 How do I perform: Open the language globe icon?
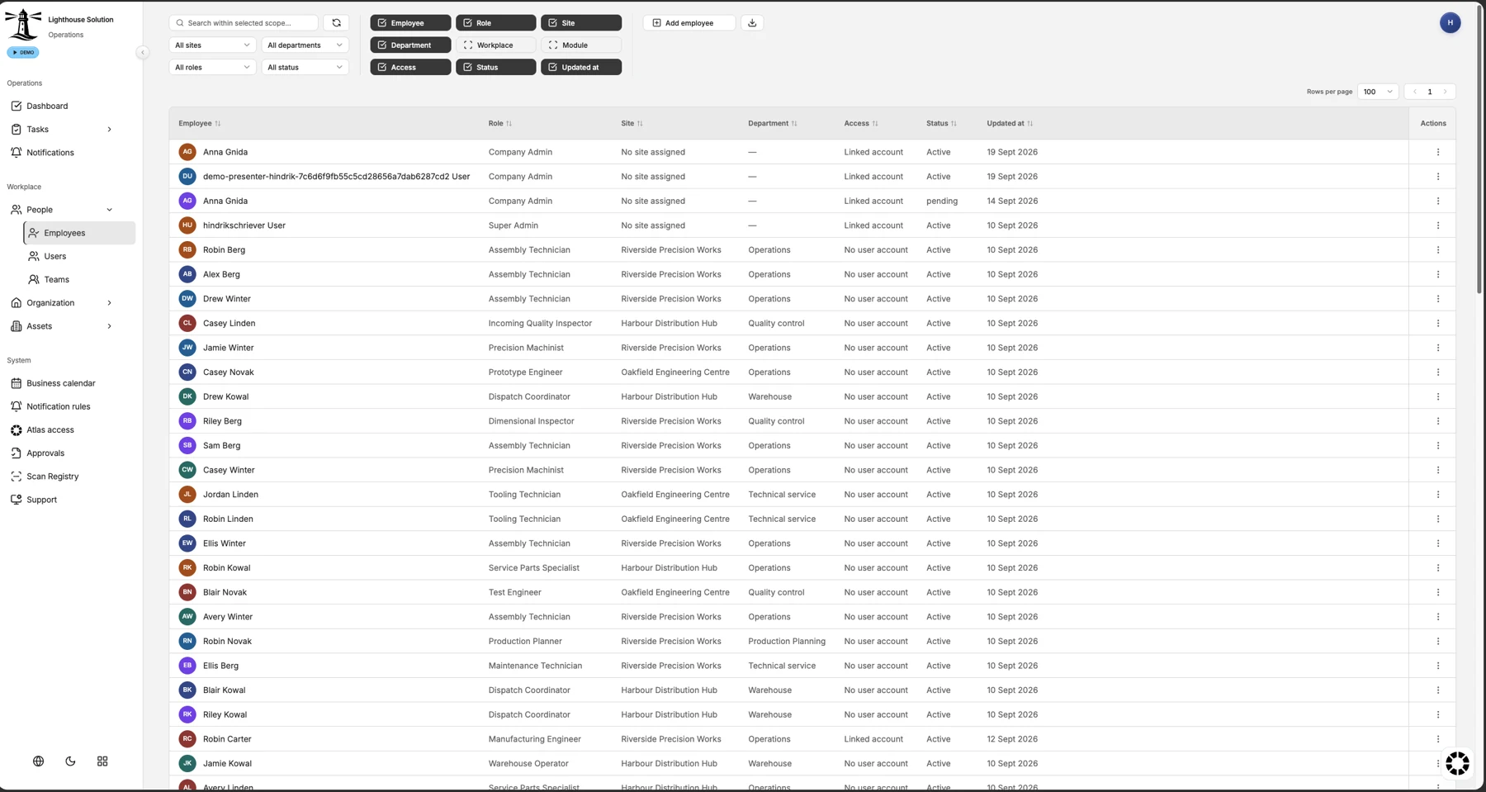click(x=38, y=761)
